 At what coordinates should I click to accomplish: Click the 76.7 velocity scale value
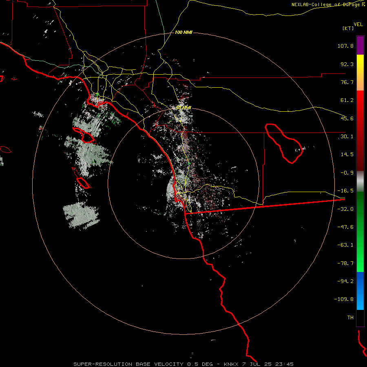point(347,82)
